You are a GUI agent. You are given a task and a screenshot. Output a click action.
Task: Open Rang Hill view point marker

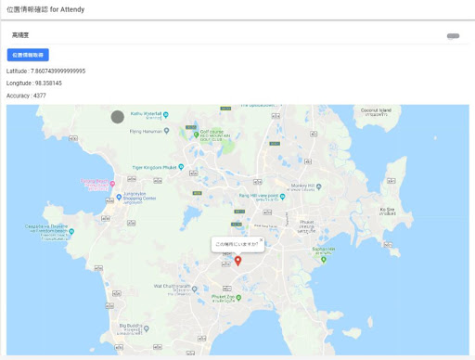(x=282, y=197)
